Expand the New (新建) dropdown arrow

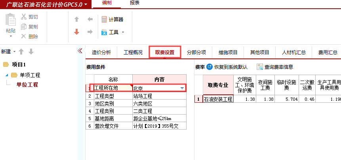(14, 52)
